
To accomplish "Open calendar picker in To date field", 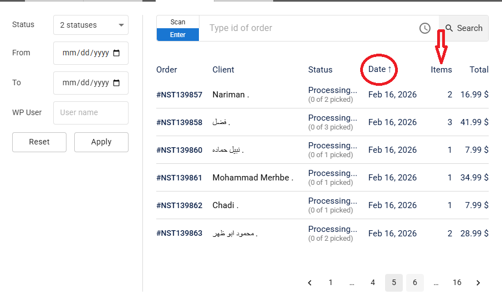I will pyautogui.click(x=116, y=83).
